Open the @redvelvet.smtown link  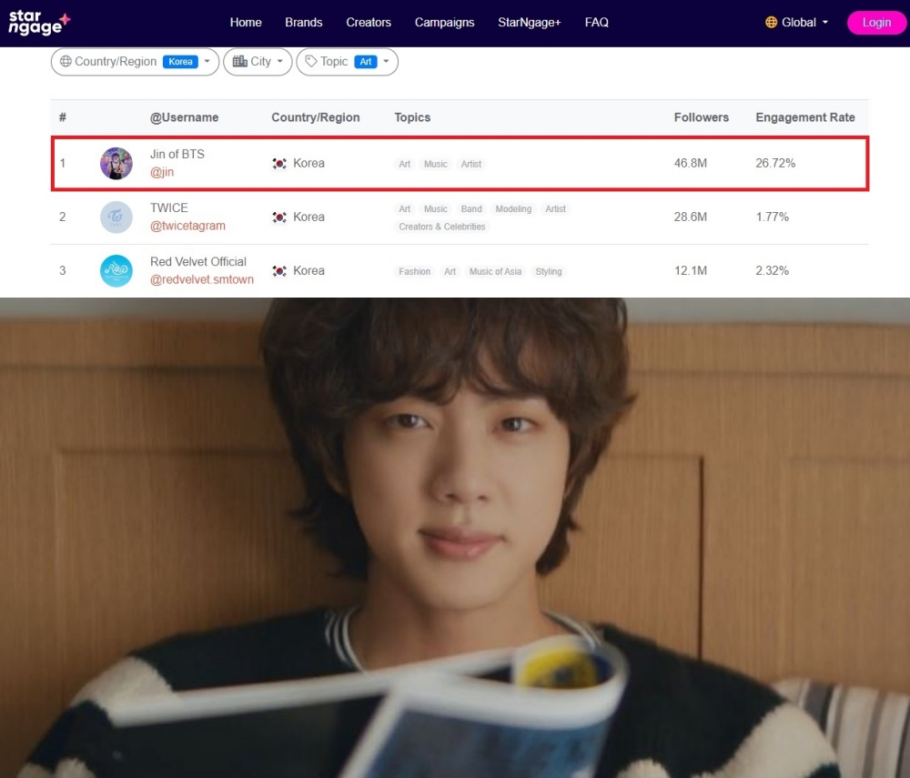click(201, 279)
